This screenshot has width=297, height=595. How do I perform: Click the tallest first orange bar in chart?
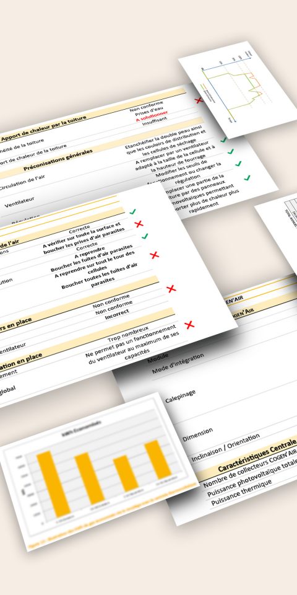click(x=53, y=483)
